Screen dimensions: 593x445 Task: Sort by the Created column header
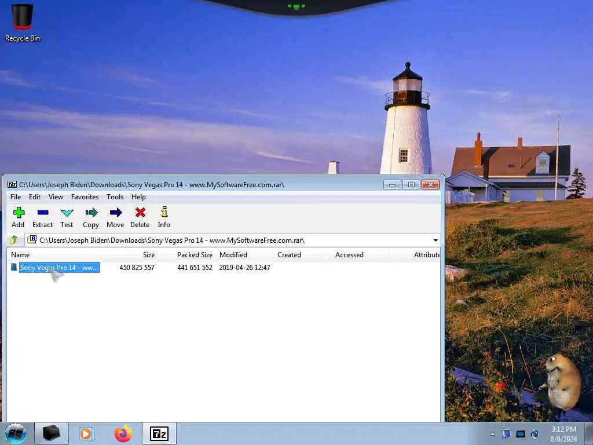click(x=303, y=255)
